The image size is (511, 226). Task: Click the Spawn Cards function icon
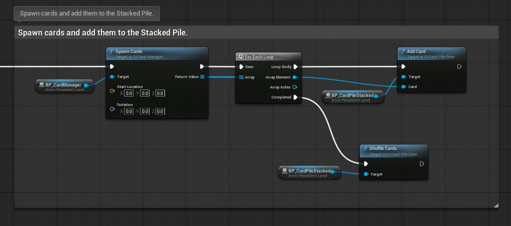point(111,51)
